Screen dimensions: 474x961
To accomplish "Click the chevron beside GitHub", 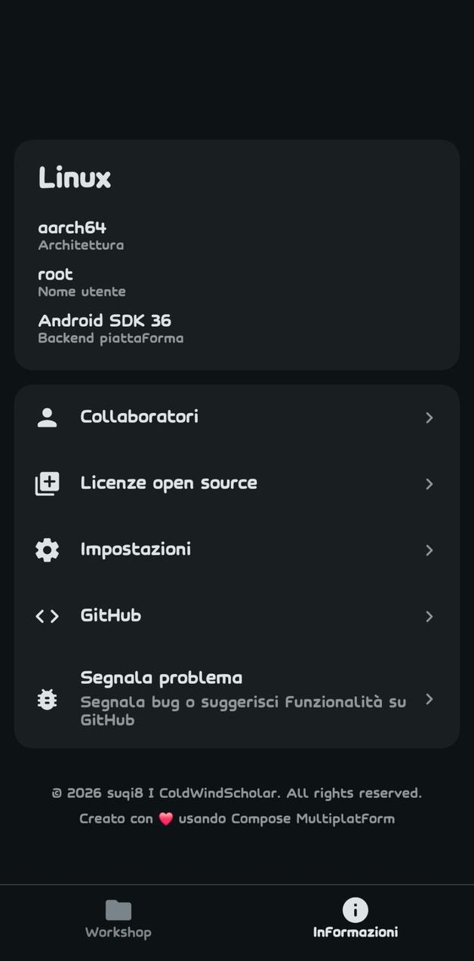I will (x=429, y=617).
